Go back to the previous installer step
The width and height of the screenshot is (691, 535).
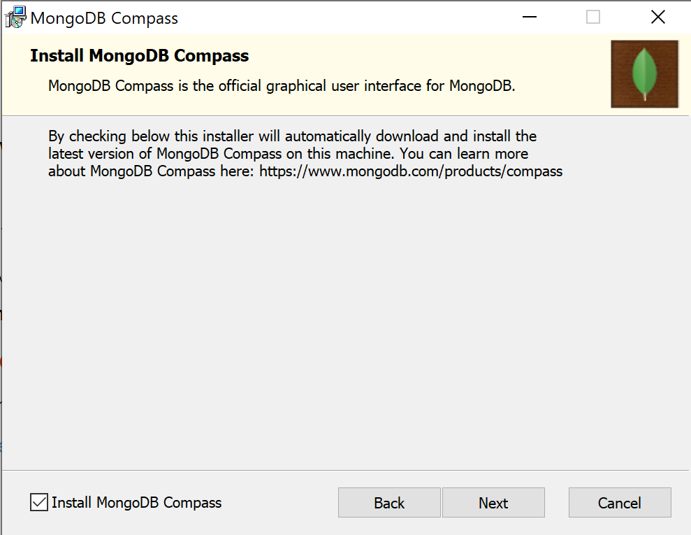tap(389, 503)
